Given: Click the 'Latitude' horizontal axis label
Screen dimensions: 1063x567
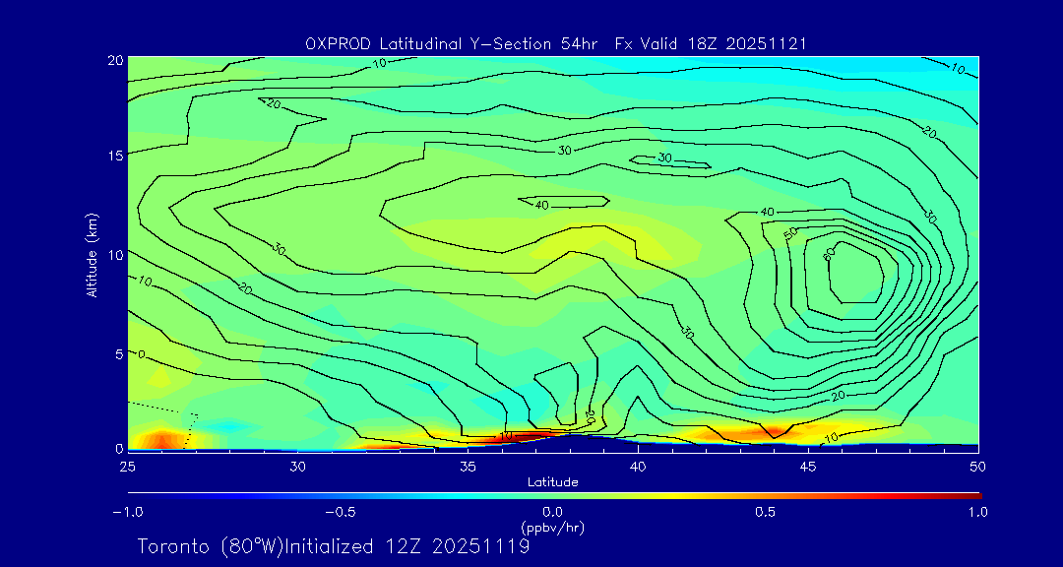Looking at the screenshot, I should (552, 481).
